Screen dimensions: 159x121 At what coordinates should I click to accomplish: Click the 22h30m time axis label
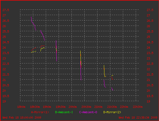[138, 107]
